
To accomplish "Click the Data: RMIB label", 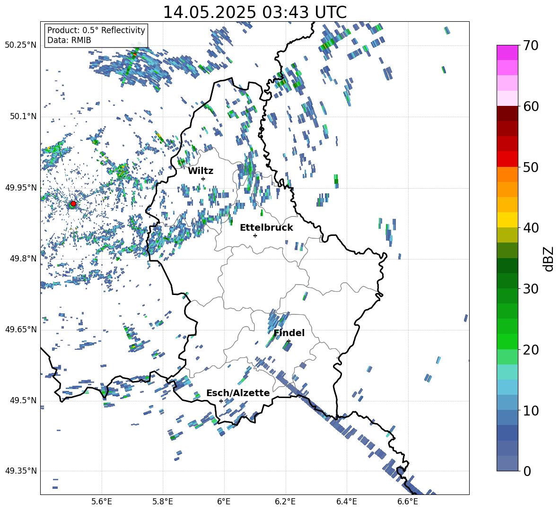I will coord(69,40).
